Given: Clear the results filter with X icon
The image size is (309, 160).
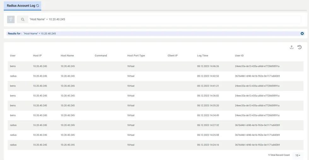Looking at the screenshot, I should 302,34.
